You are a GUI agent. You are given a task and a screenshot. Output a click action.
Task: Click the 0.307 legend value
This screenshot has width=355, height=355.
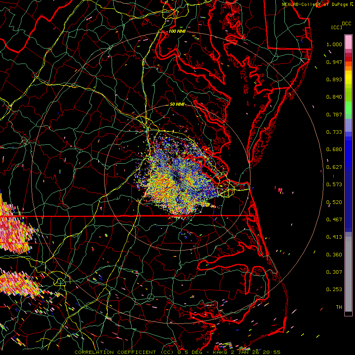coord(334,272)
